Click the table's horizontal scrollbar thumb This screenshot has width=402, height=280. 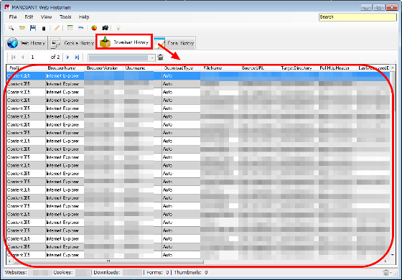[x=108, y=261]
